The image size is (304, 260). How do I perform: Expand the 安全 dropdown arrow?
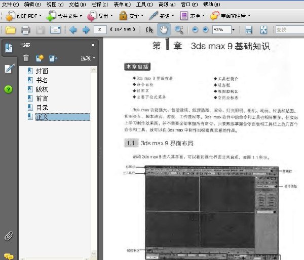click(142, 16)
